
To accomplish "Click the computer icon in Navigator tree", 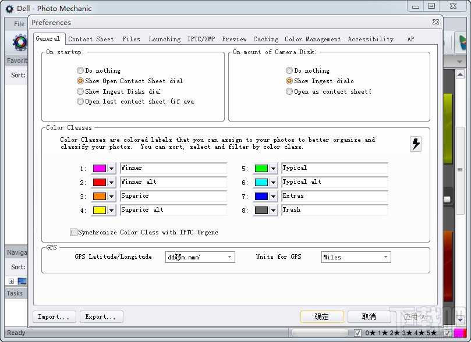I will [22, 281].
